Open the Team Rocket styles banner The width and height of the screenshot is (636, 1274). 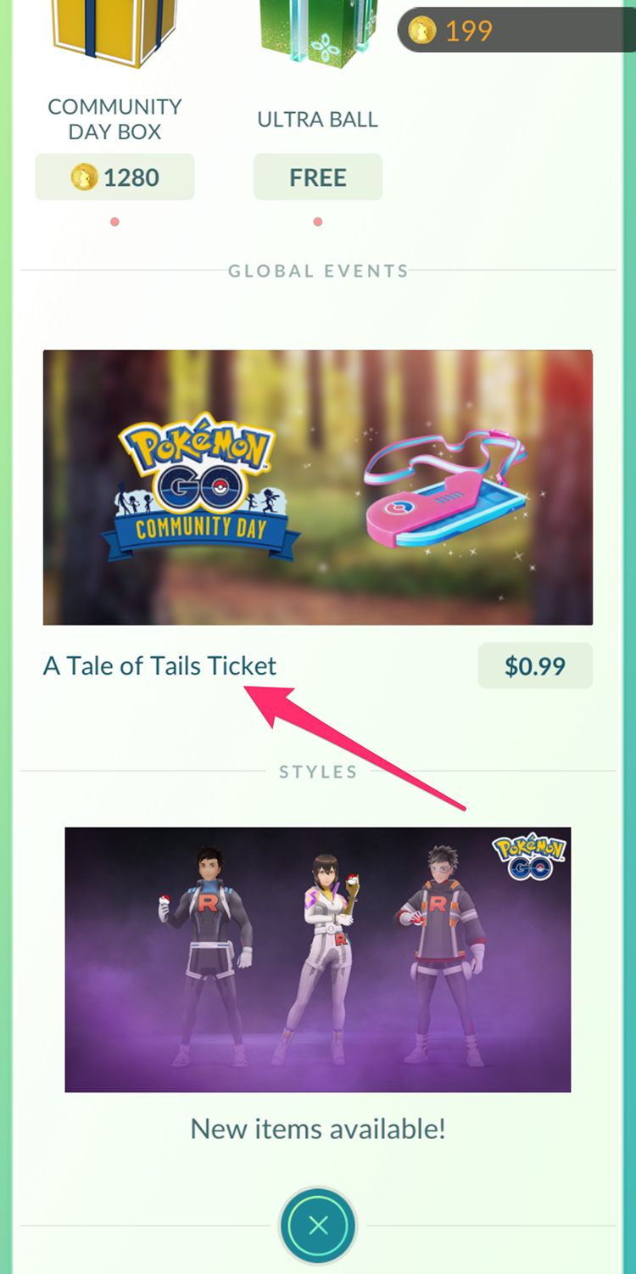click(318, 960)
